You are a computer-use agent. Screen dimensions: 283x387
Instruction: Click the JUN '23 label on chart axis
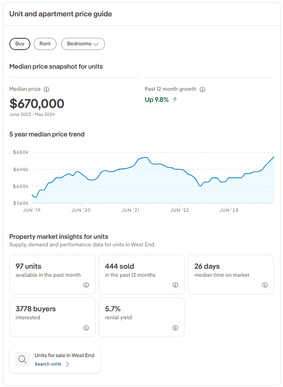pyautogui.click(x=229, y=210)
